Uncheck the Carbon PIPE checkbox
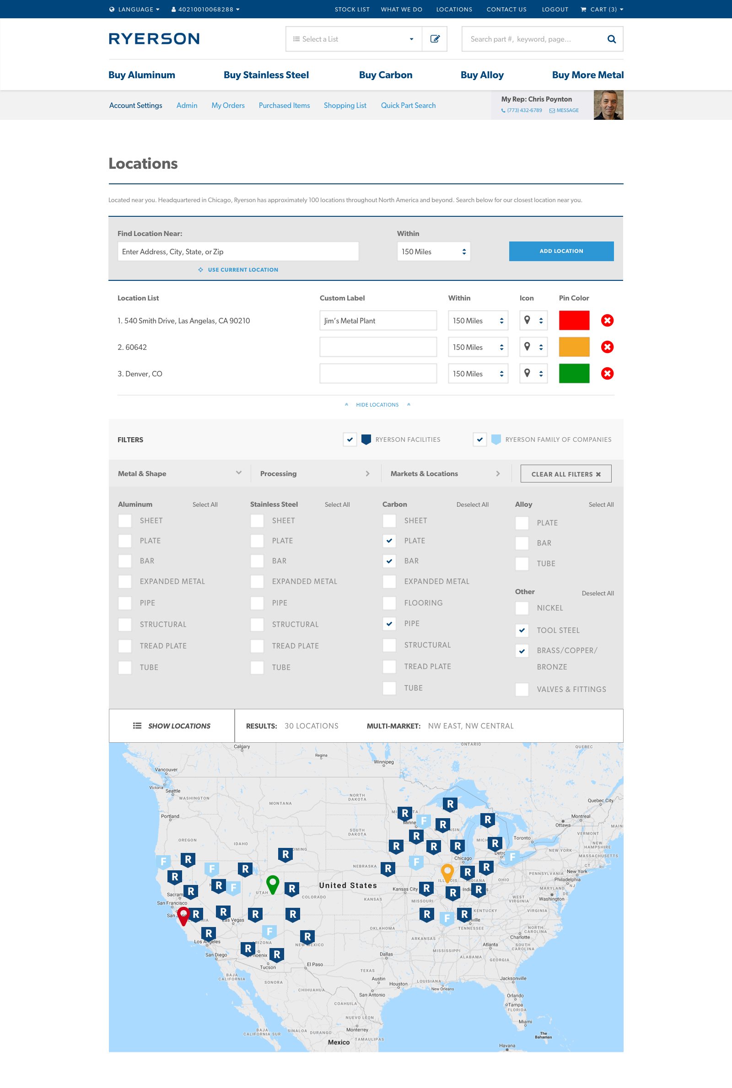Image resolution: width=732 pixels, height=1088 pixels. [389, 624]
